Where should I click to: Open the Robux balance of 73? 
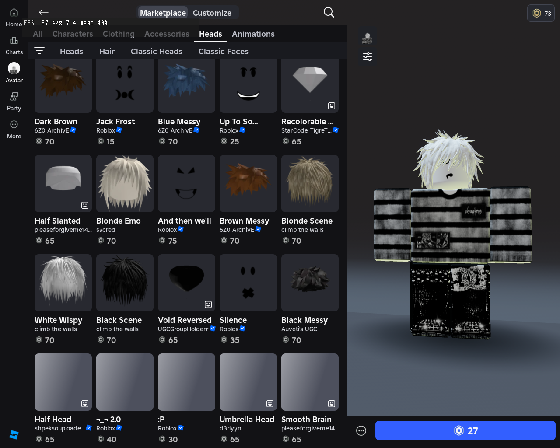click(x=541, y=13)
